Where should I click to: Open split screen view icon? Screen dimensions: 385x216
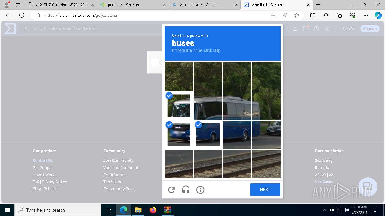click(x=313, y=15)
